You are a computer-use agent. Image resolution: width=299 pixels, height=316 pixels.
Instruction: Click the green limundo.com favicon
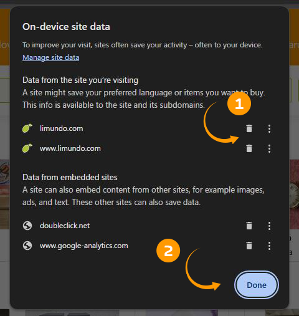pyautogui.click(x=27, y=128)
